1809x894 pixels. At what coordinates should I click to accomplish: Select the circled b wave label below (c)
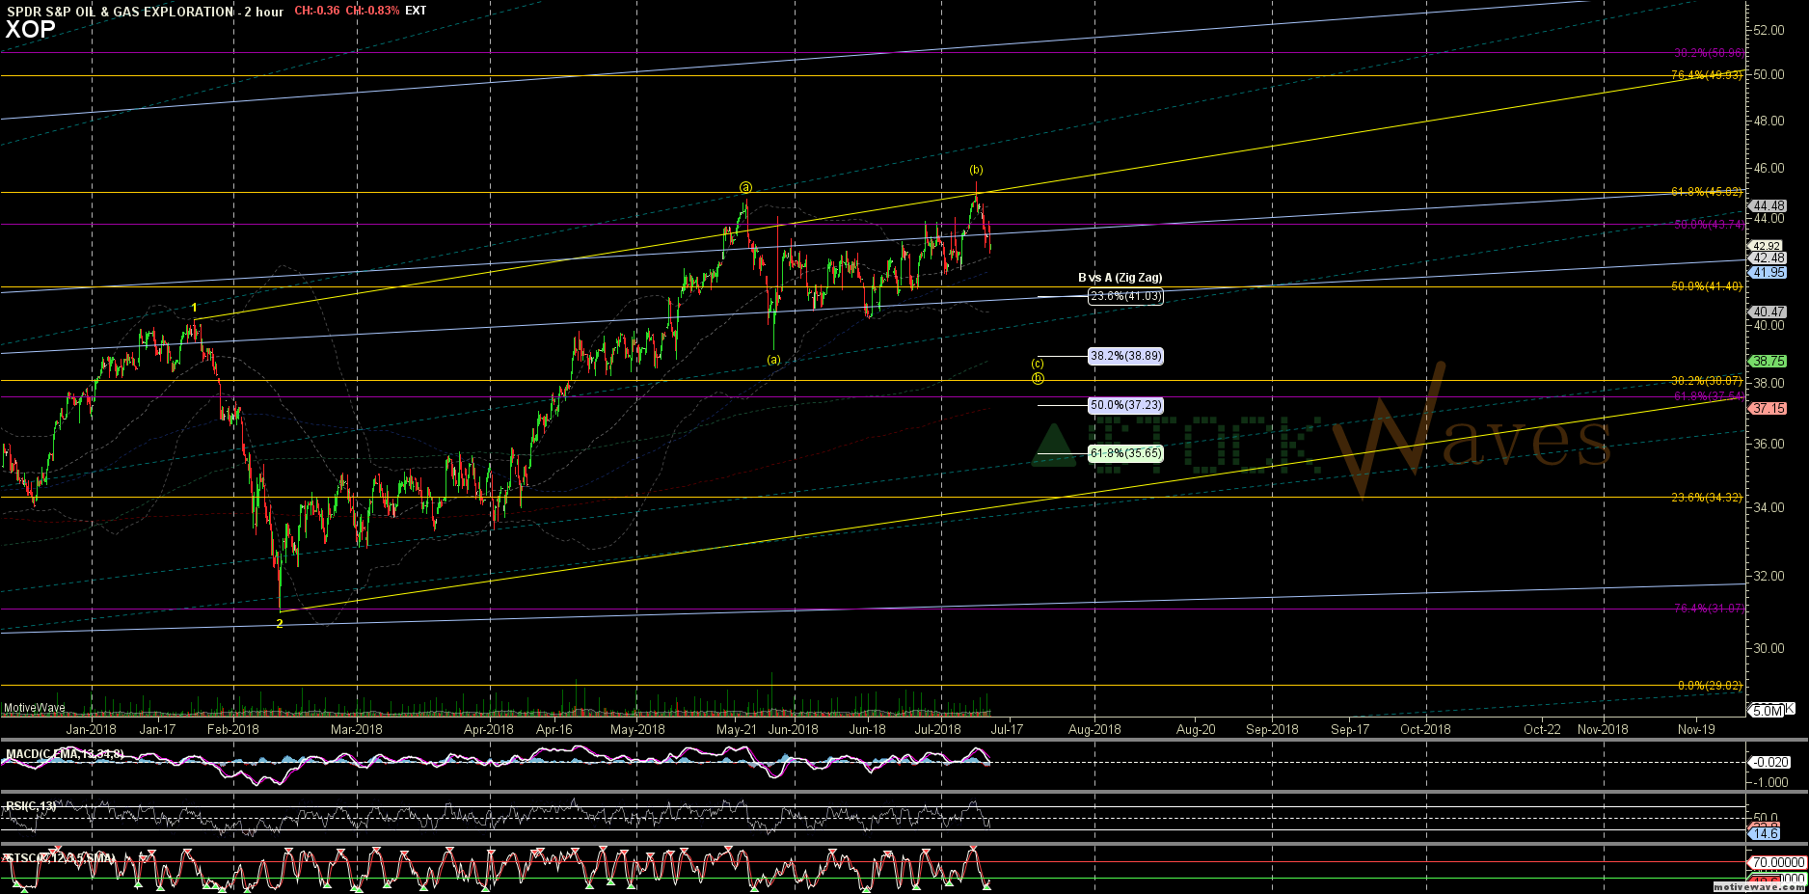click(1038, 378)
